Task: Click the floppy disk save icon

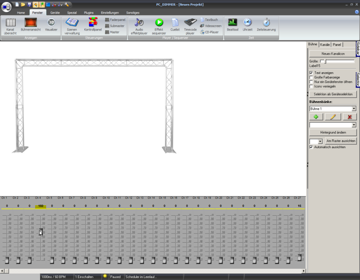Action: click(29, 4)
